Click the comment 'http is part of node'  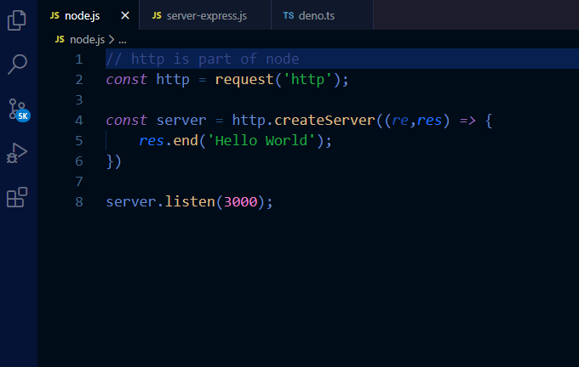click(203, 59)
